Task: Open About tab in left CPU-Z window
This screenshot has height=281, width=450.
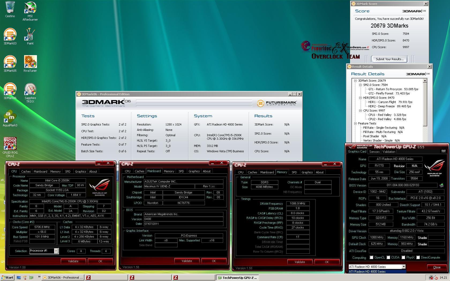Action: click(93, 172)
